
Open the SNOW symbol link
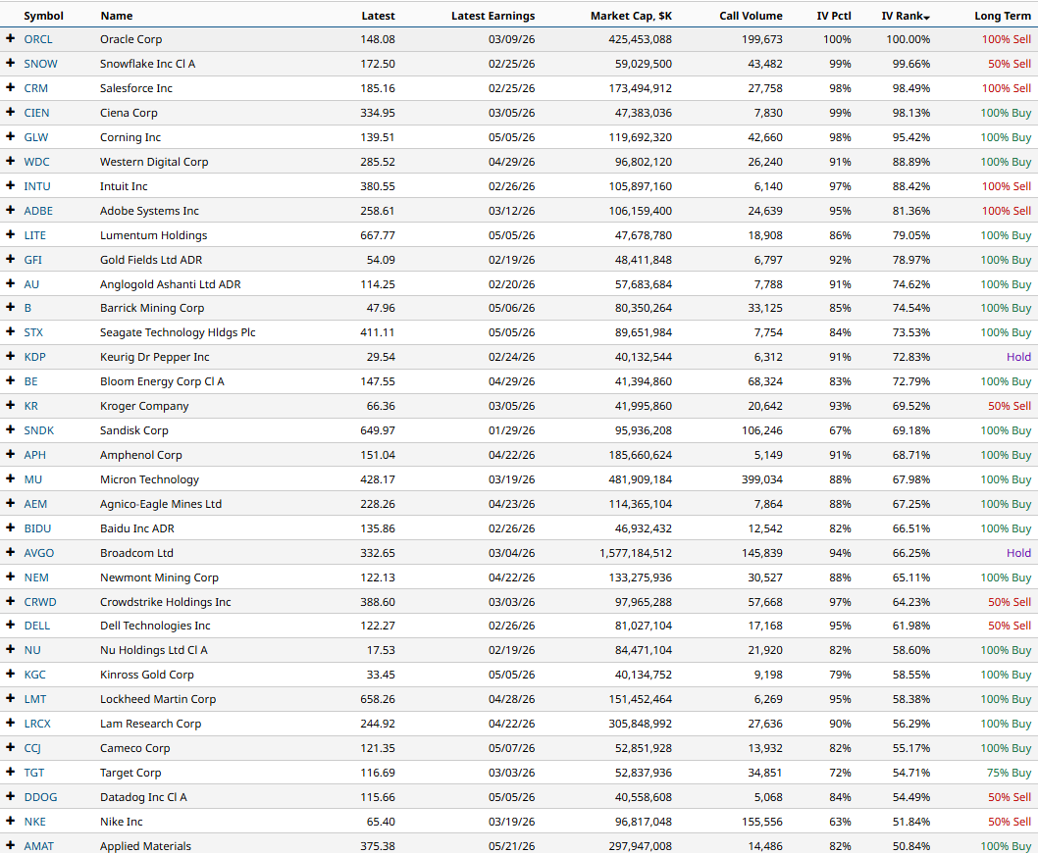[x=41, y=64]
